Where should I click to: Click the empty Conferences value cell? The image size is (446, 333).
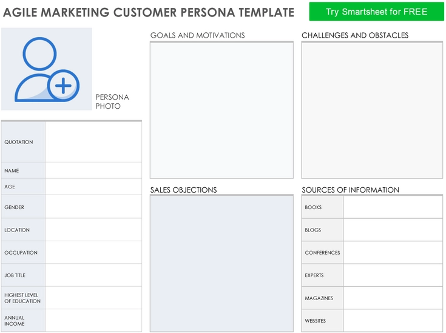tap(393, 253)
